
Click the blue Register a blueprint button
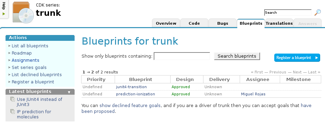(297, 58)
